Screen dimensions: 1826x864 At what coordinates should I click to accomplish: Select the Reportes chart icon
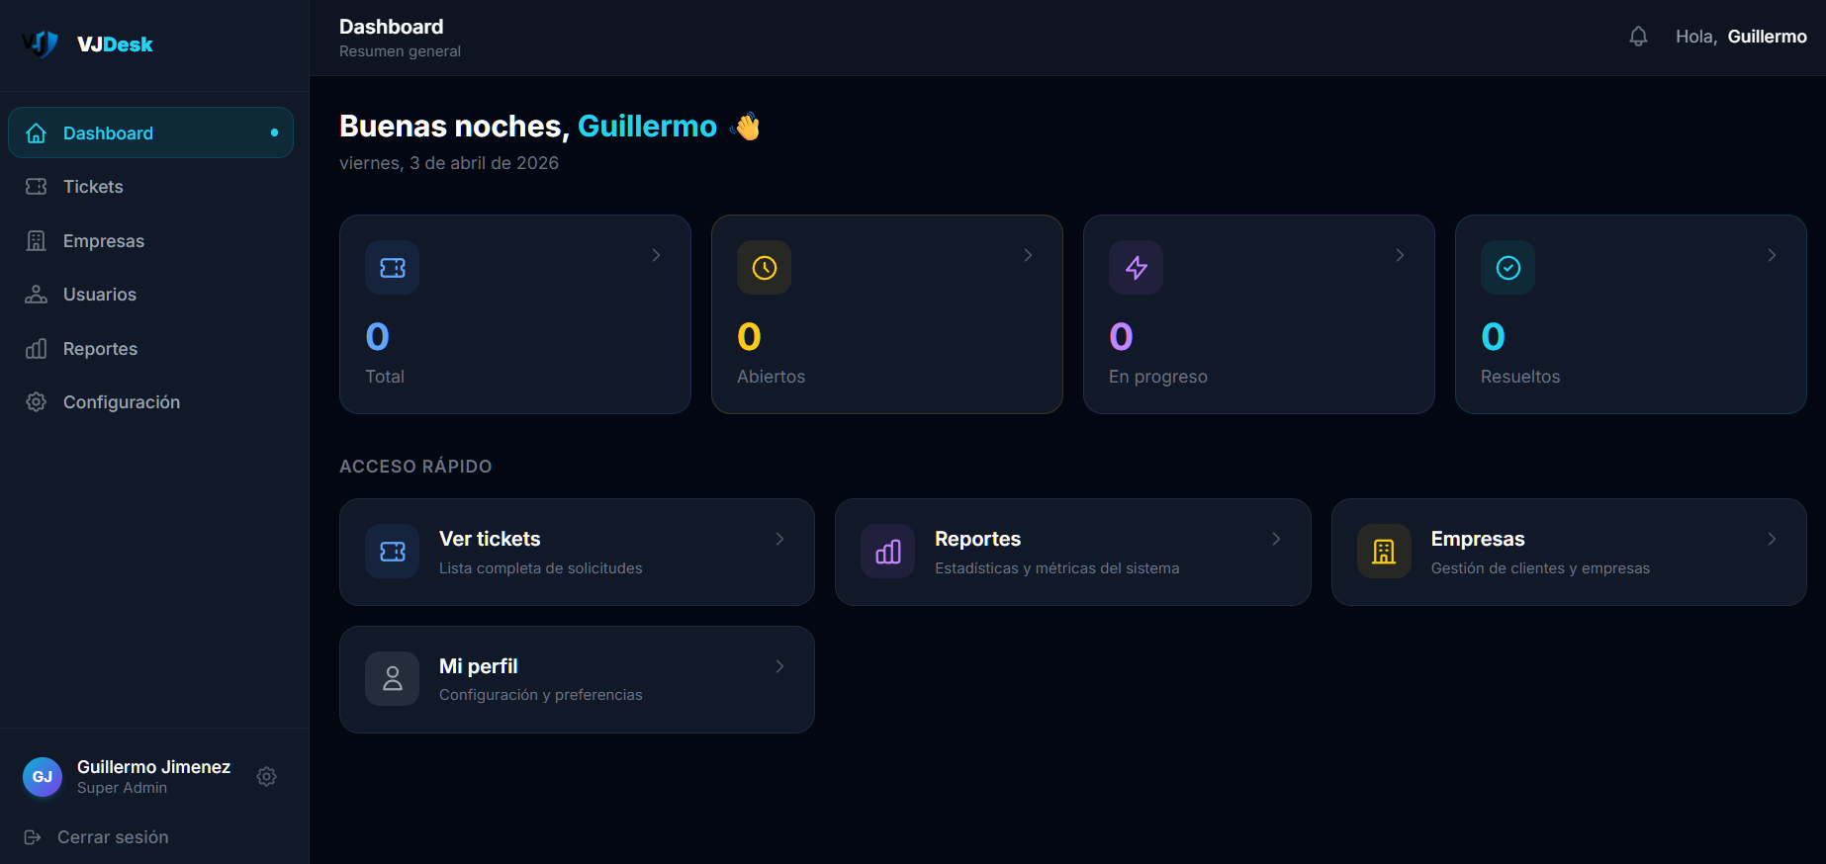[36, 348]
